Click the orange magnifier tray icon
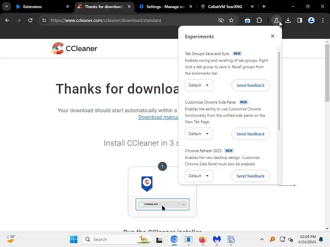330x247 pixels. tap(272, 239)
